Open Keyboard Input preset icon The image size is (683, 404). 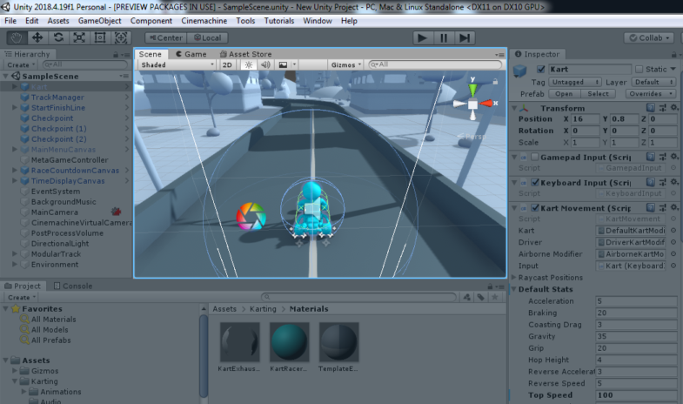pyautogui.click(x=662, y=182)
